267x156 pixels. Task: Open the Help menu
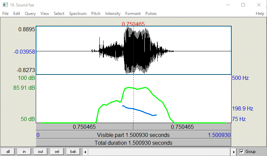click(x=260, y=14)
